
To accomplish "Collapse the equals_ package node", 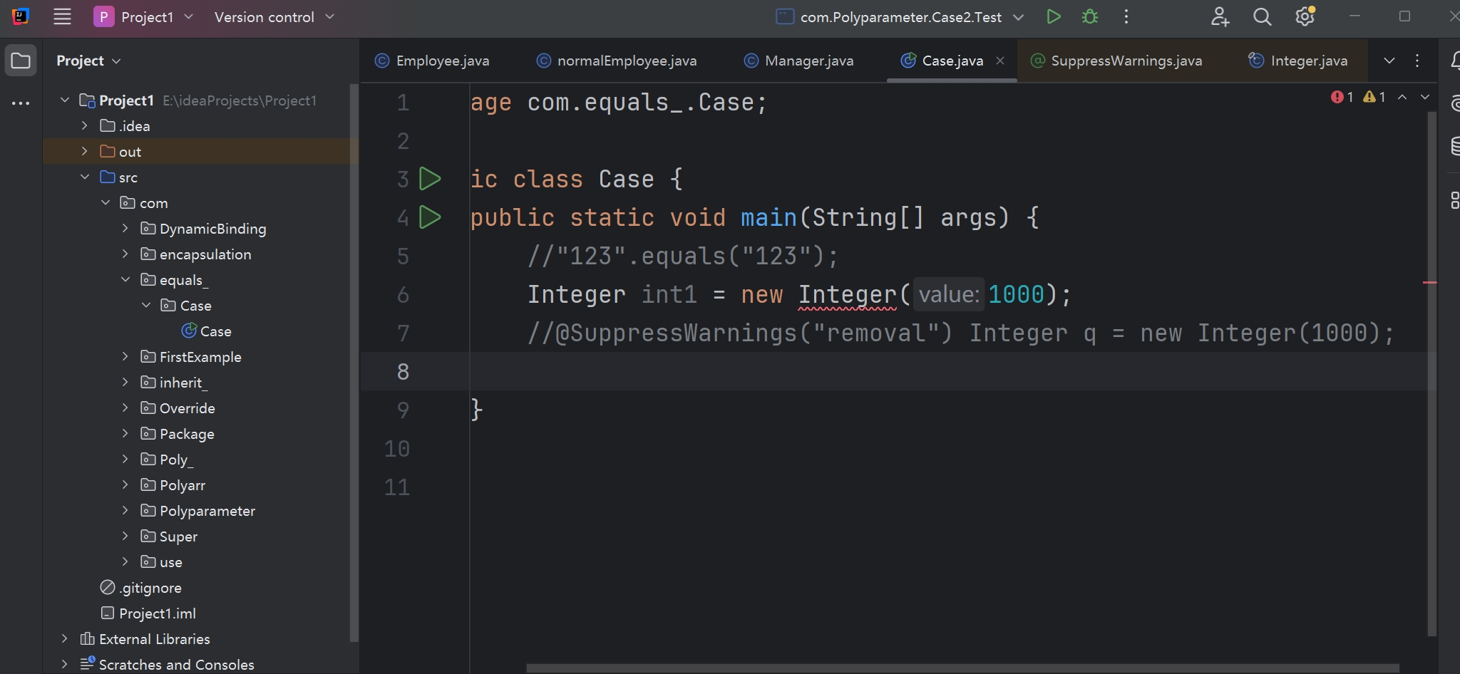I will pyautogui.click(x=125, y=280).
